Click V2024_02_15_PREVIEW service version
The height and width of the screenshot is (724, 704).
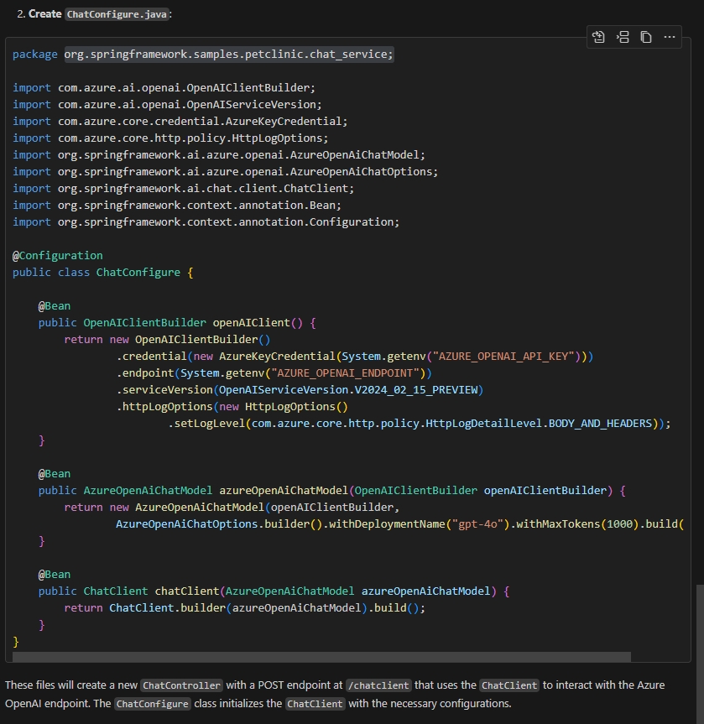[x=415, y=390]
